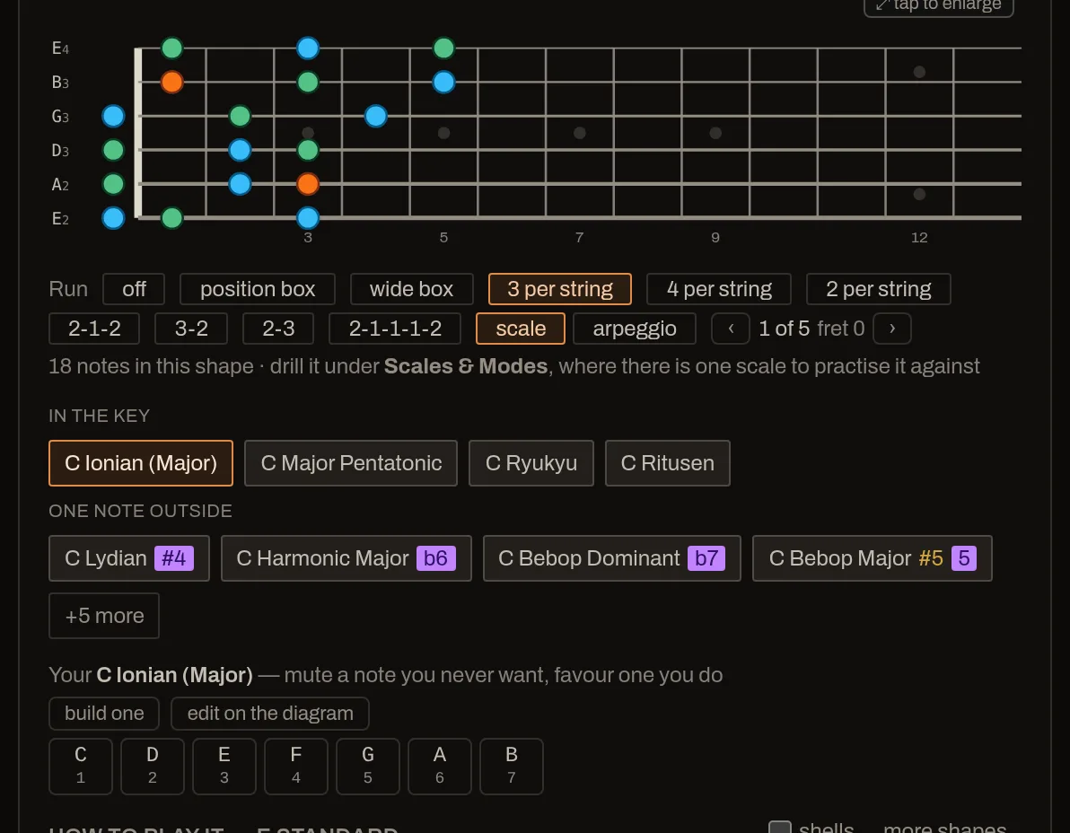Click the green open-string note on D3

click(x=113, y=149)
